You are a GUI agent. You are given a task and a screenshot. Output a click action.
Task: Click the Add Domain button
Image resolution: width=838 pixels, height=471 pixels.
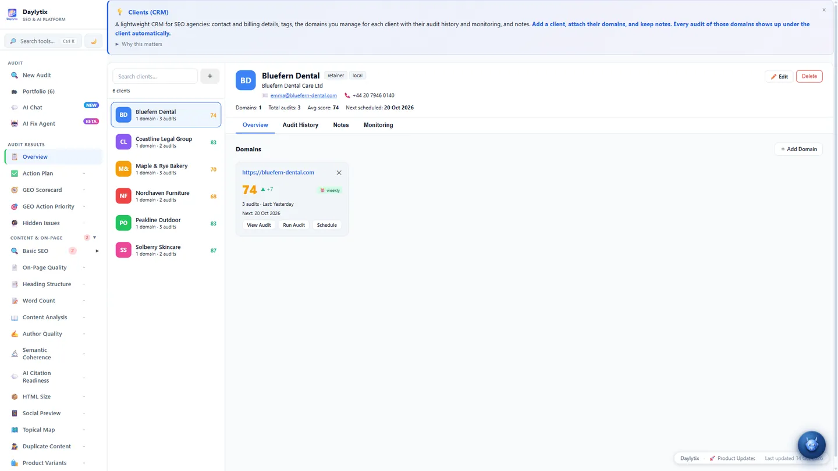coord(798,149)
